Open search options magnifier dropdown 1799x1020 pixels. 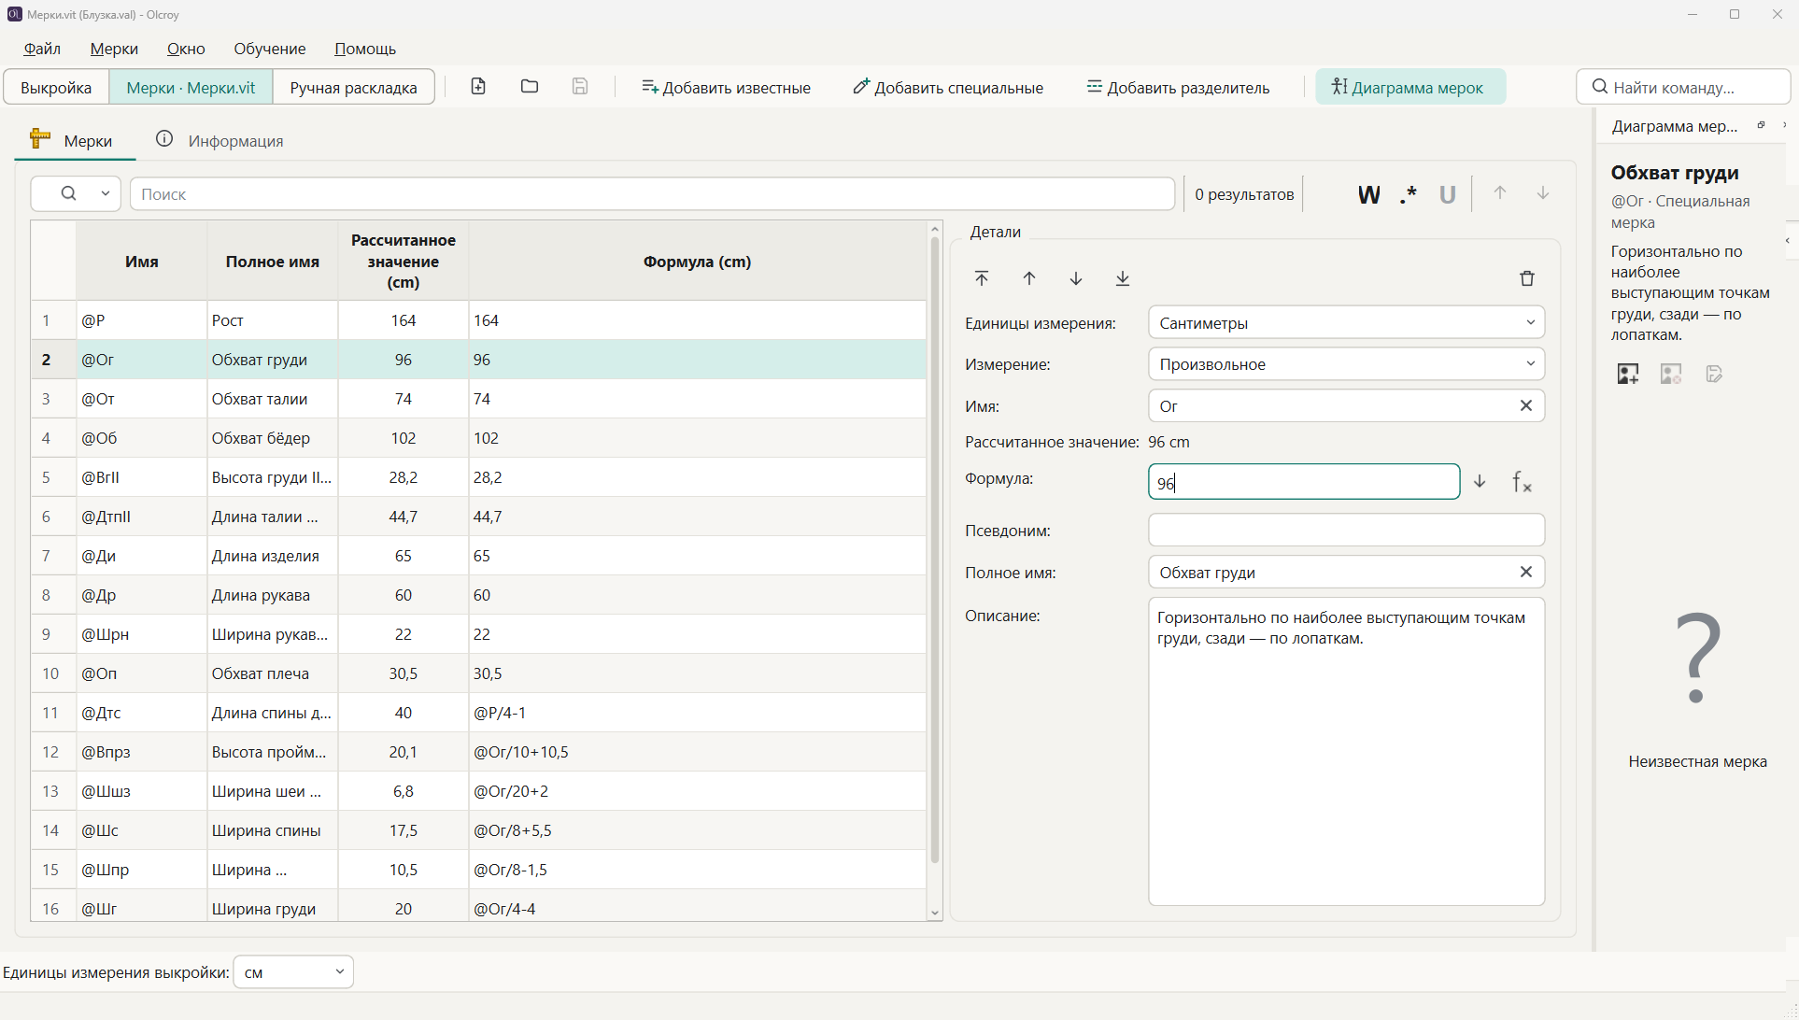tap(76, 193)
